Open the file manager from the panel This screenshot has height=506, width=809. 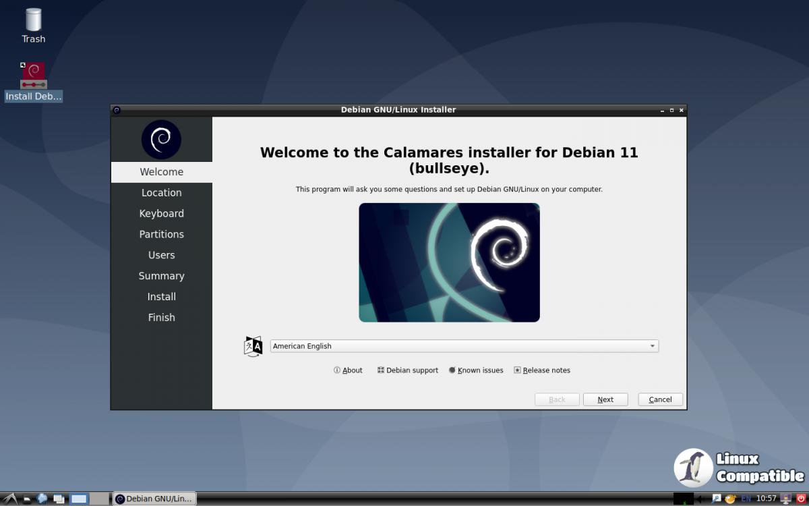pyautogui.click(x=27, y=499)
